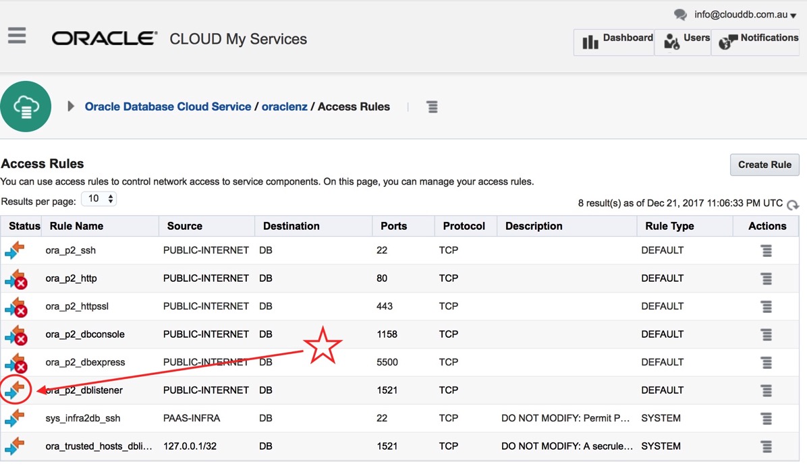Open actions menu for ora_p2_ssh rule
Image resolution: width=807 pixels, height=472 pixels.
pos(766,251)
